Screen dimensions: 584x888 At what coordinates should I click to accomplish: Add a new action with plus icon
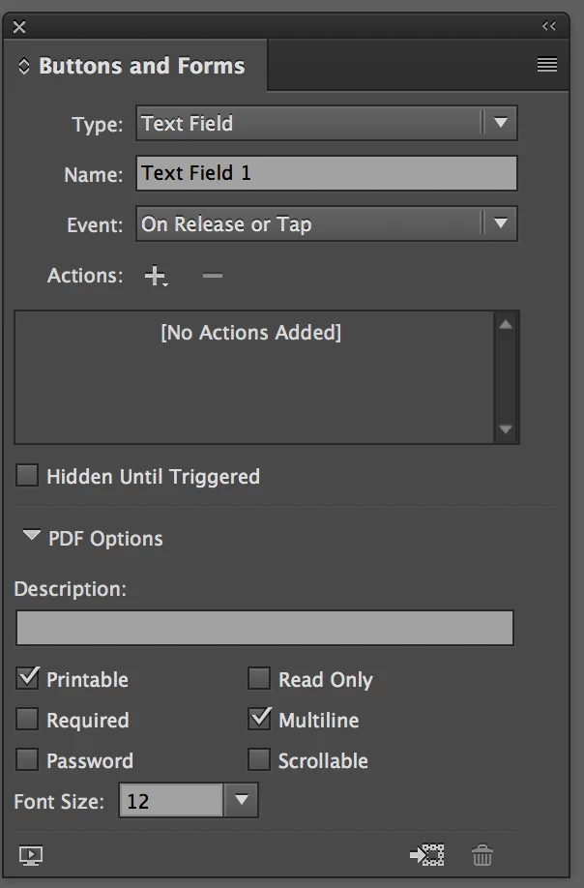[156, 276]
